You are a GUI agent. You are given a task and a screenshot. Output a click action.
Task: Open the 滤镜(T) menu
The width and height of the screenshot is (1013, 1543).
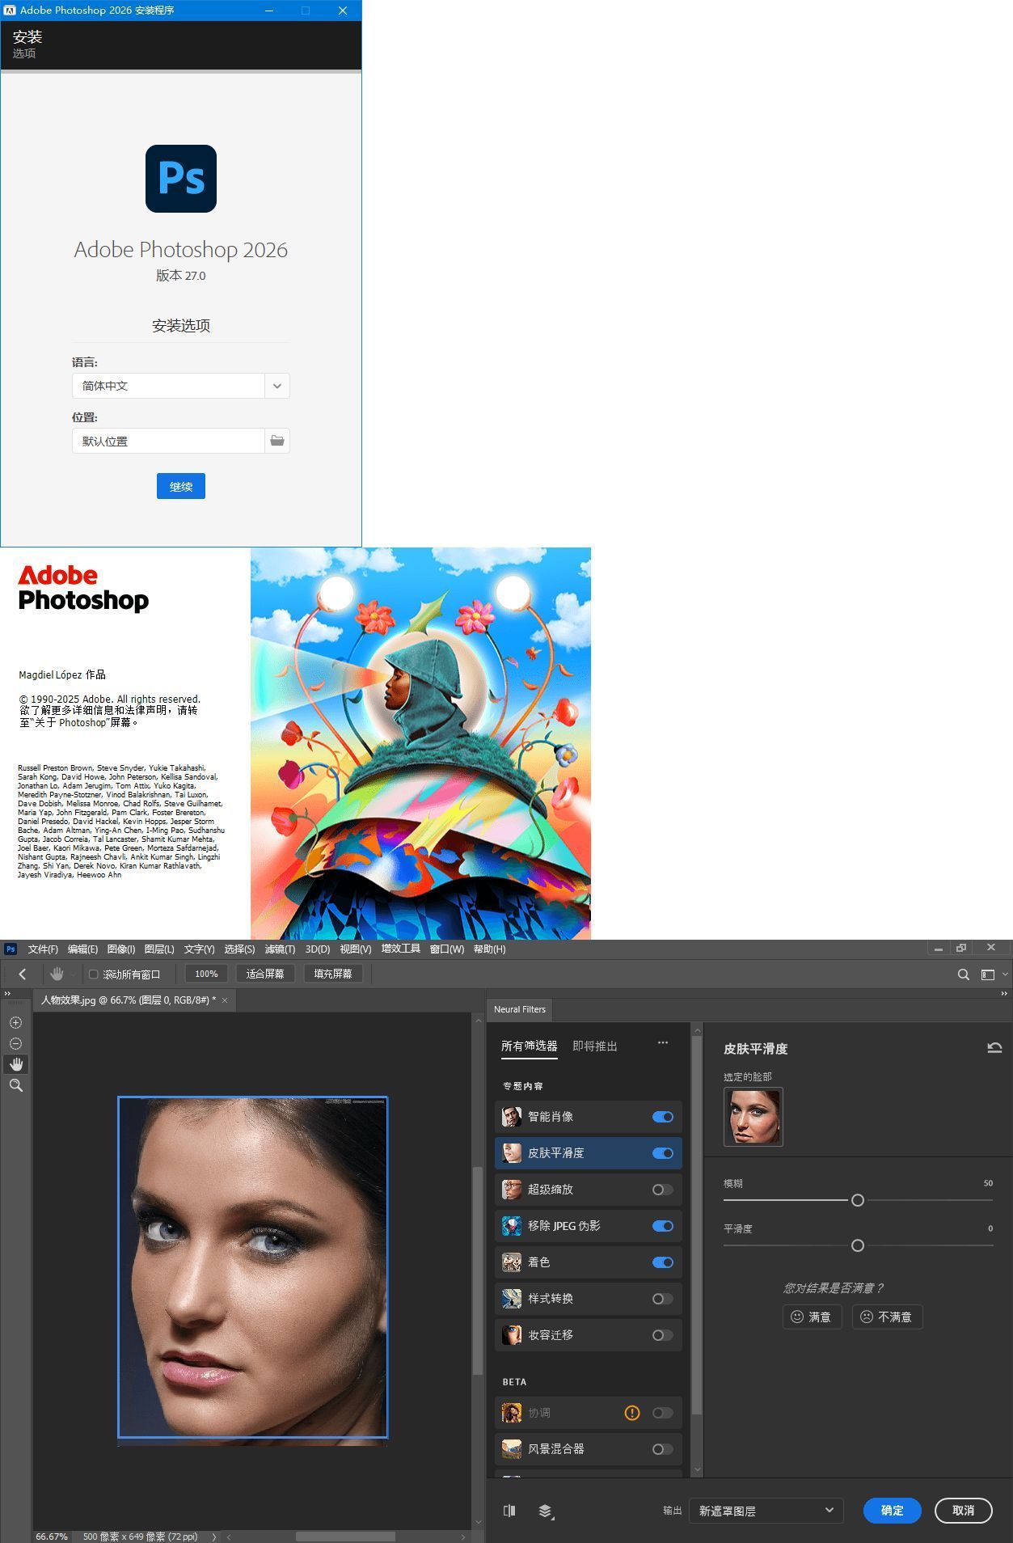pos(280,949)
